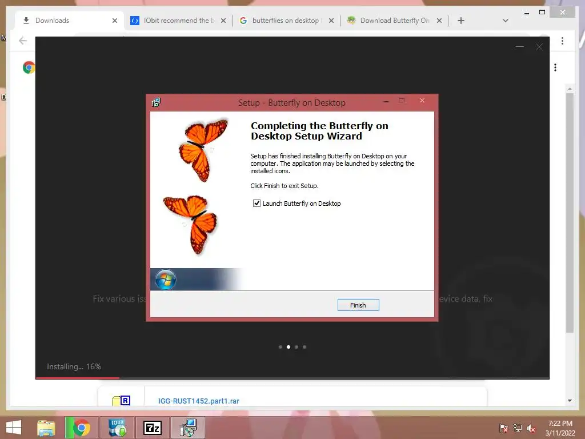This screenshot has width=585, height=439.
Task: Close the IObit installer window
Action: click(x=539, y=47)
